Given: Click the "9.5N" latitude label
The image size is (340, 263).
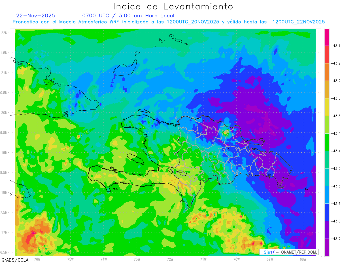Looking at the screenshot, I should coord(4,133).
